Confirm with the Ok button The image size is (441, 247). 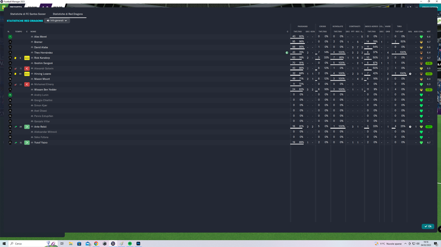click(x=428, y=226)
